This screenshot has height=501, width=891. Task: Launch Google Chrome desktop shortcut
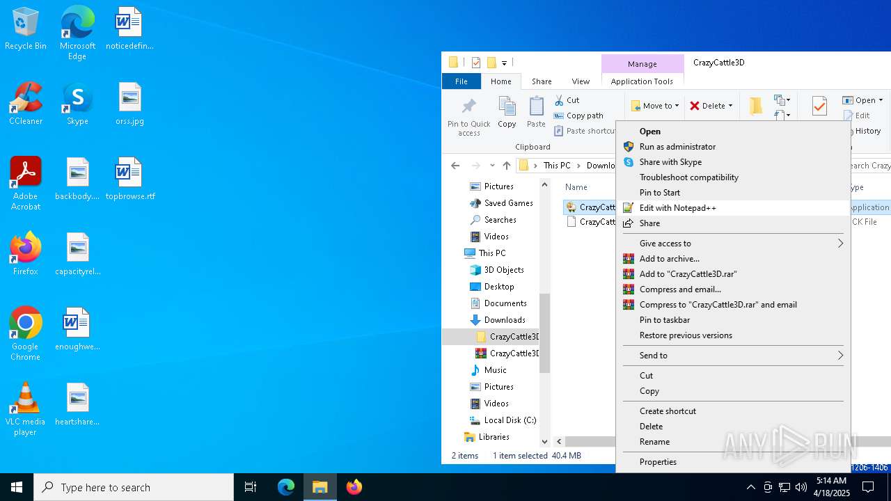pos(25,334)
